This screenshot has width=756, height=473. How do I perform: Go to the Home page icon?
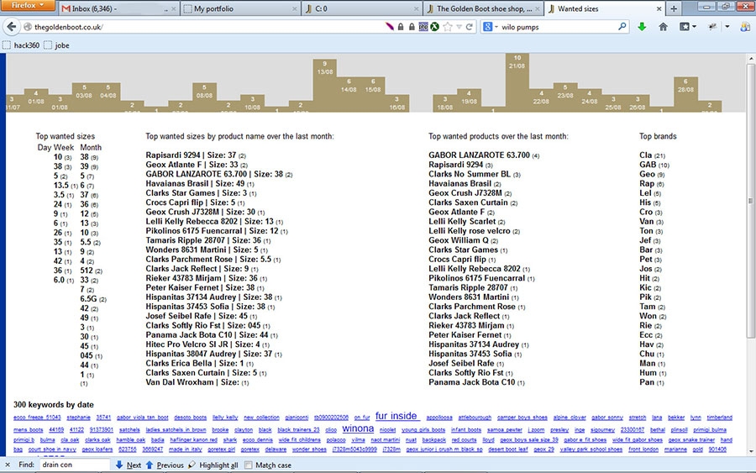[664, 27]
